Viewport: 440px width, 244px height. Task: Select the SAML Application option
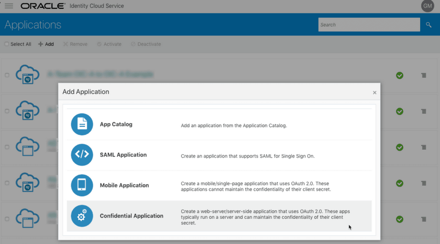123,155
